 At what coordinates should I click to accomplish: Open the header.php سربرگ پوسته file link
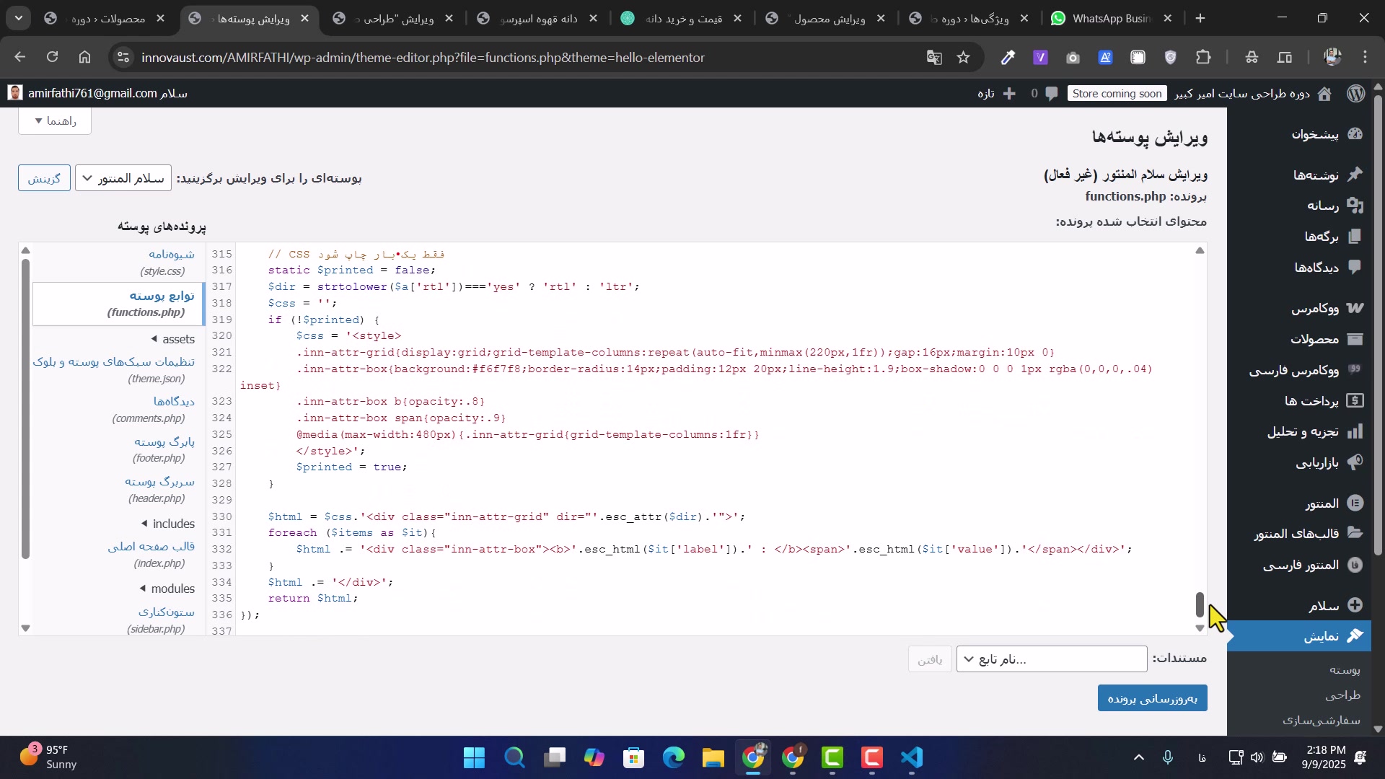159,482
